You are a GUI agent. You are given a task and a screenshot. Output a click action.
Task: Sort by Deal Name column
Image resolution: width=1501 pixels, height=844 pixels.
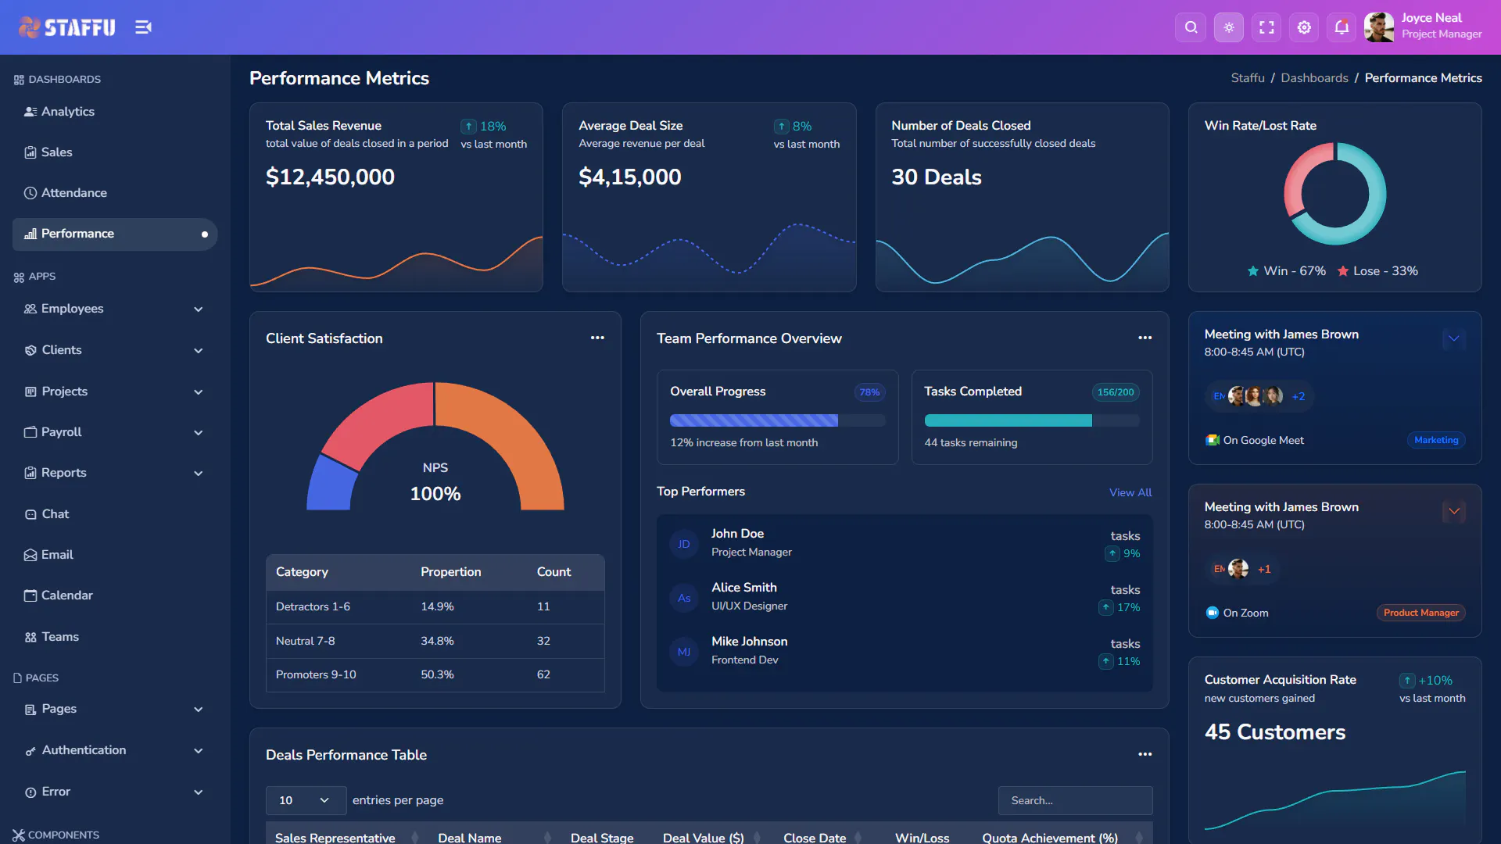(494, 837)
